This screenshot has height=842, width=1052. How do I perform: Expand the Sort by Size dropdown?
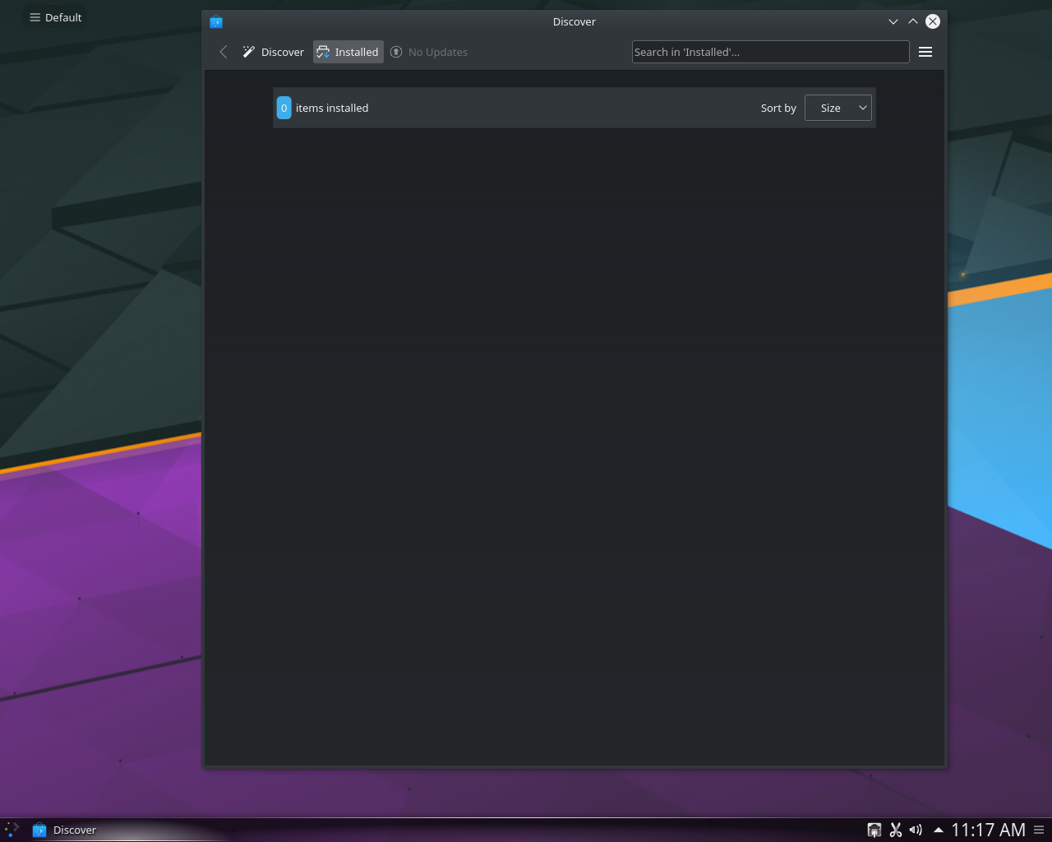838,108
